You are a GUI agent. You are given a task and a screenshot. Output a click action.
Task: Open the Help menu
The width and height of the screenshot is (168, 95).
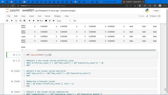pyautogui.click(x=66, y=16)
